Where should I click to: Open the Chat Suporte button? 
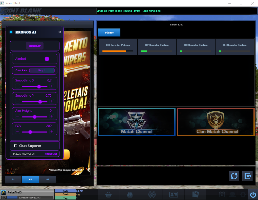[x=35, y=146]
